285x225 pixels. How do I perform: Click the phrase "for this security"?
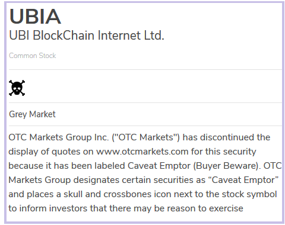click(224, 152)
